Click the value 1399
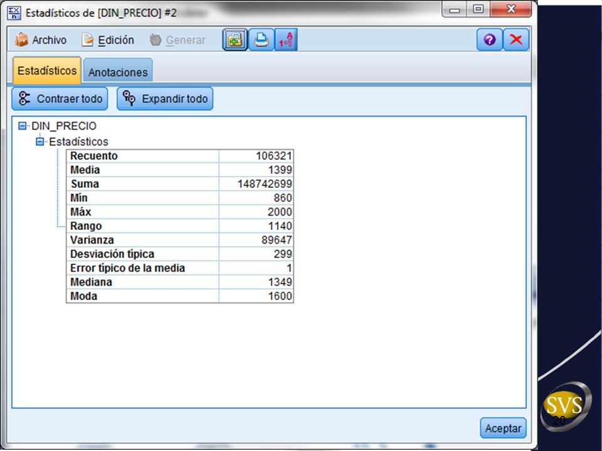602x451 pixels. [x=280, y=170]
